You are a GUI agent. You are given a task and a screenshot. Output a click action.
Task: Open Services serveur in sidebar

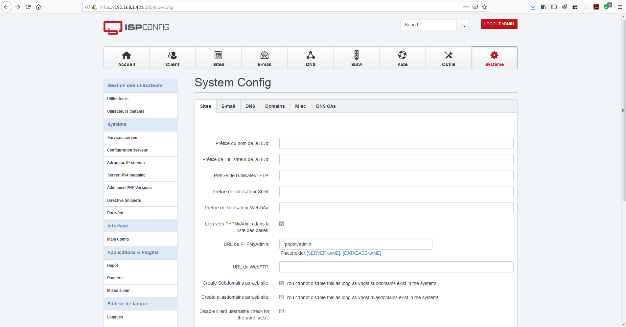141,138
